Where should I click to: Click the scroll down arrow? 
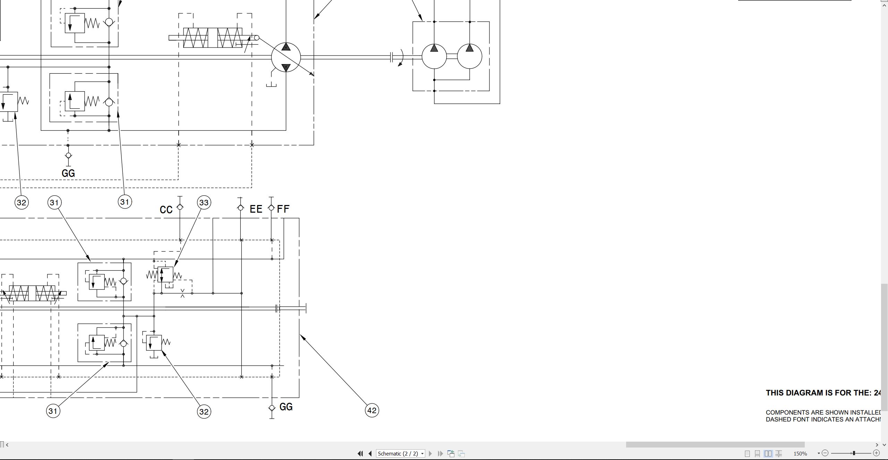(885, 445)
